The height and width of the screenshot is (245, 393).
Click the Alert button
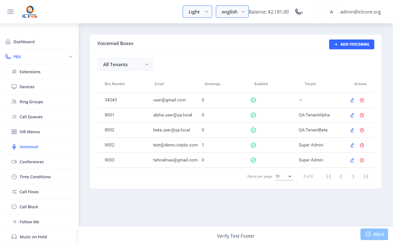374,234
